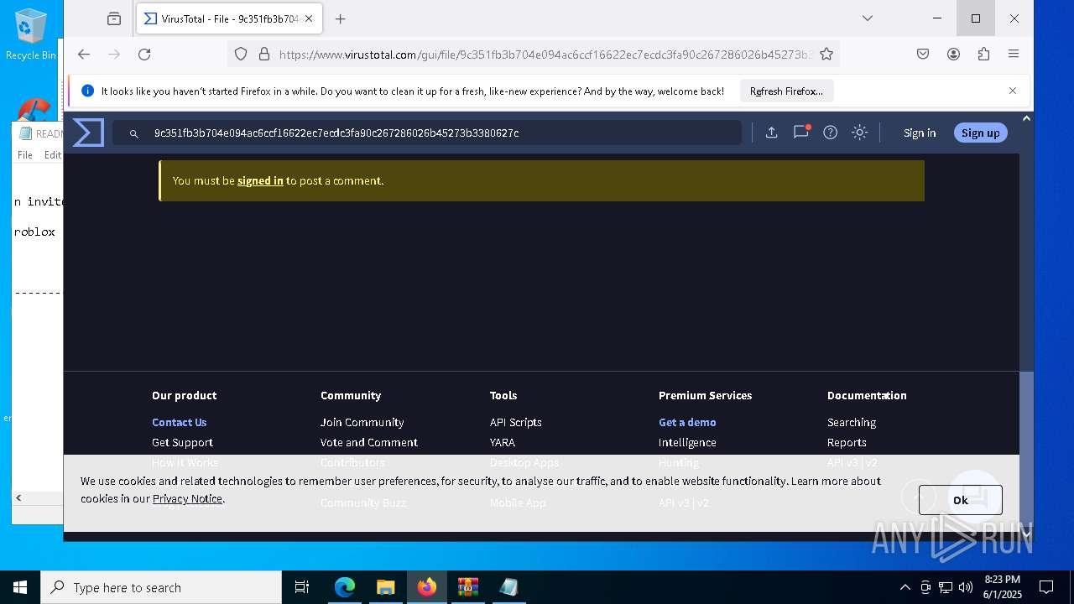Image resolution: width=1074 pixels, height=604 pixels.
Task: Launch Microsoft Edge from the taskbar
Action: click(345, 587)
